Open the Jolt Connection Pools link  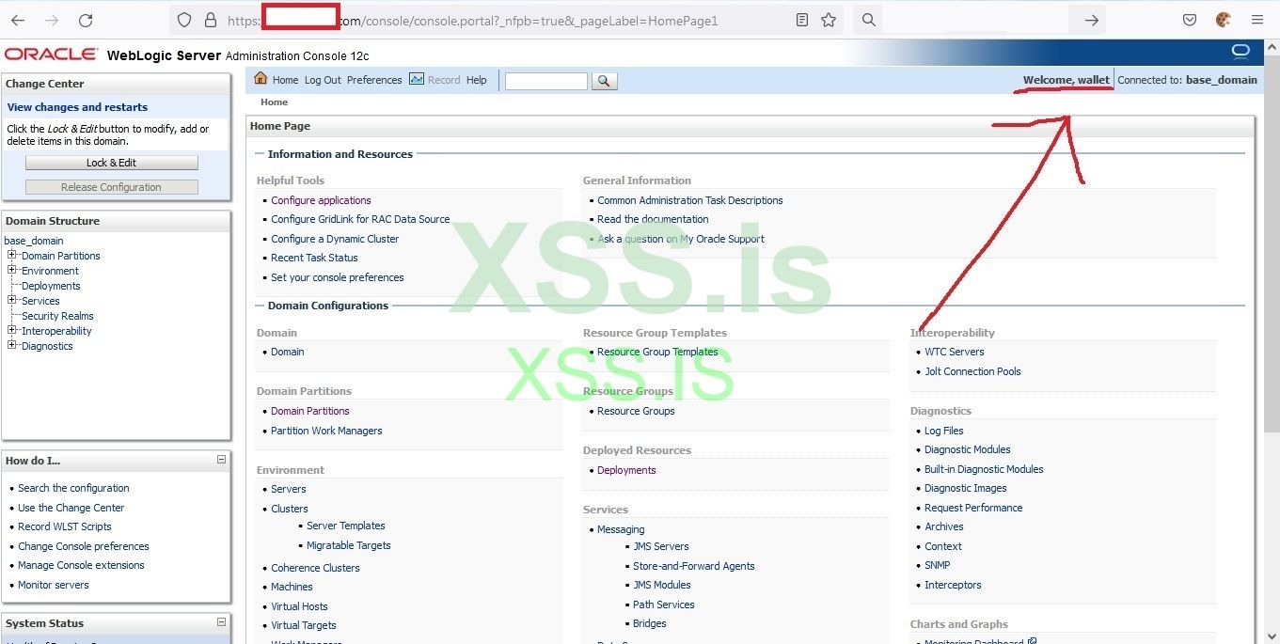pos(972,371)
